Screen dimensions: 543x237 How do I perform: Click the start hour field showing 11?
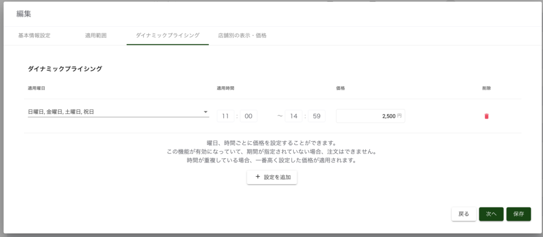[226, 116]
